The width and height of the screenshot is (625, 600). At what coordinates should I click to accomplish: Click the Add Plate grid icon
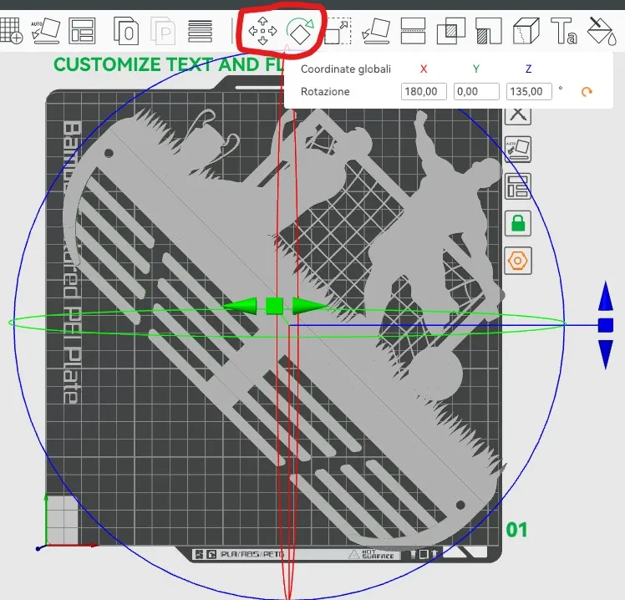11,30
